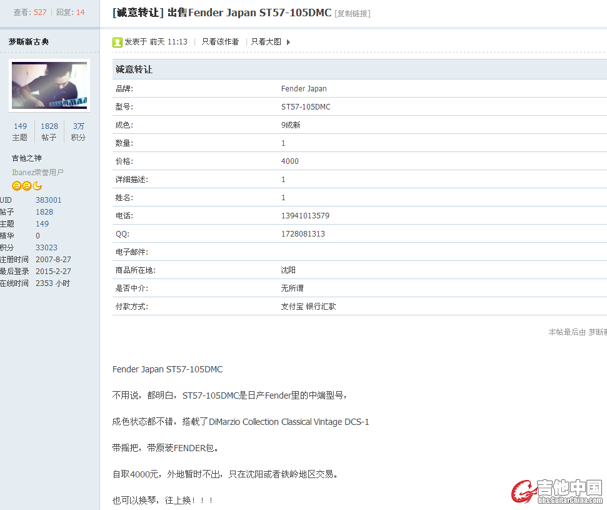Click the online time 2353 小时
This screenshot has height=510, width=607.
pyautogui.click(x=53, y=283)
